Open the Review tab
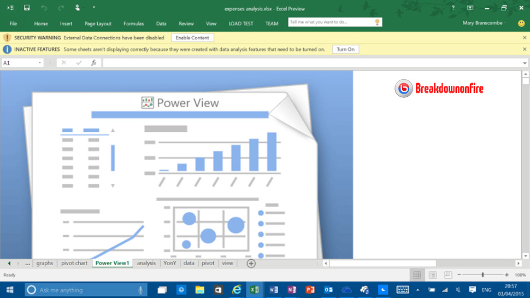Viewport: 530px width, 298px height. pyautogui.click(x=186, y=24)
